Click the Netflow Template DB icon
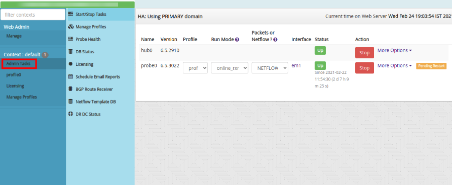This screenshot has height=185, width=452. 70,102
